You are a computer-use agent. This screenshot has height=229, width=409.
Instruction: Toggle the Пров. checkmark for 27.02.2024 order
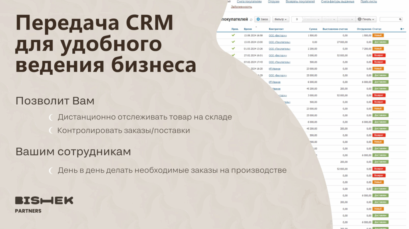[233, 55]
